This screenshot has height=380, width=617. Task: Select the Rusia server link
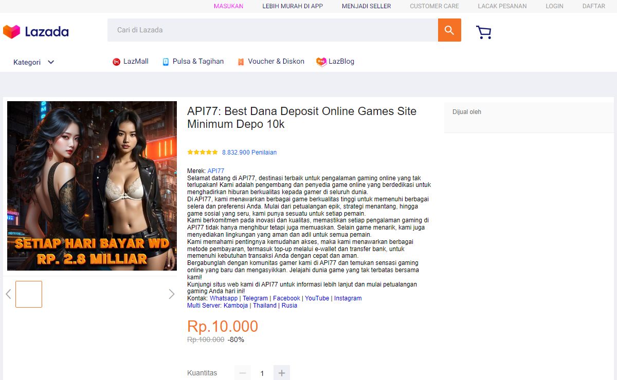click(289, 306)
